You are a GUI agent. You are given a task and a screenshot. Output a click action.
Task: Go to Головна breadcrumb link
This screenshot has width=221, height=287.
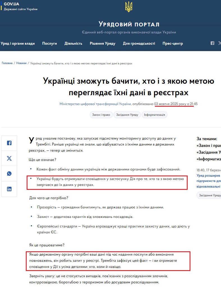pyautogui.click(x=7, y=63)
